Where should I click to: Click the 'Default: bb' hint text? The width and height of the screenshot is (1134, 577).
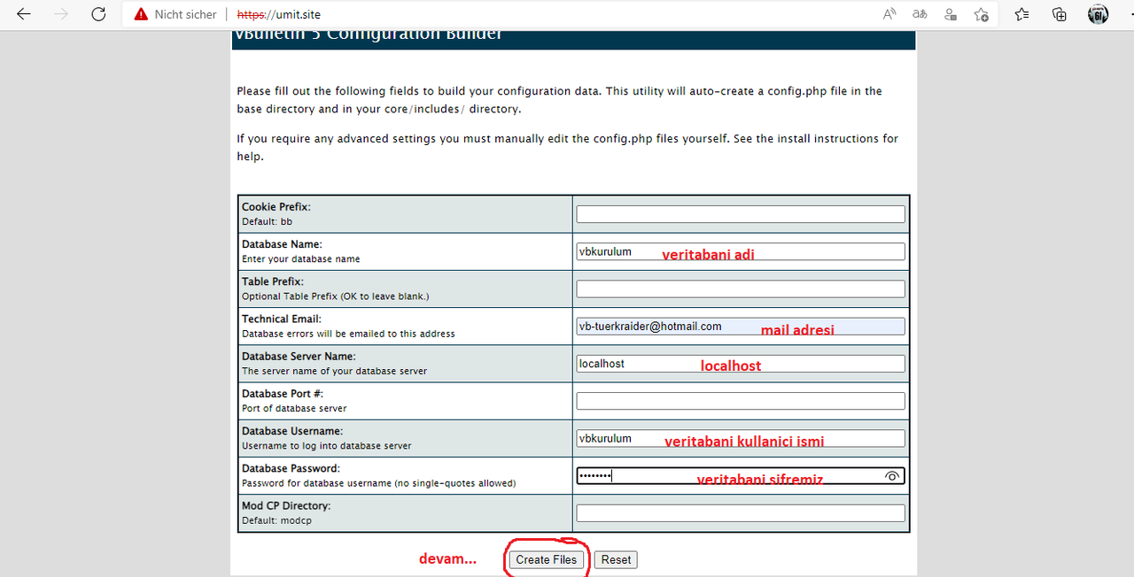(267, 221)
